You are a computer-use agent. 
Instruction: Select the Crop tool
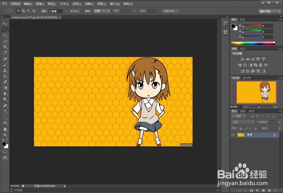(x=4, y=47)
